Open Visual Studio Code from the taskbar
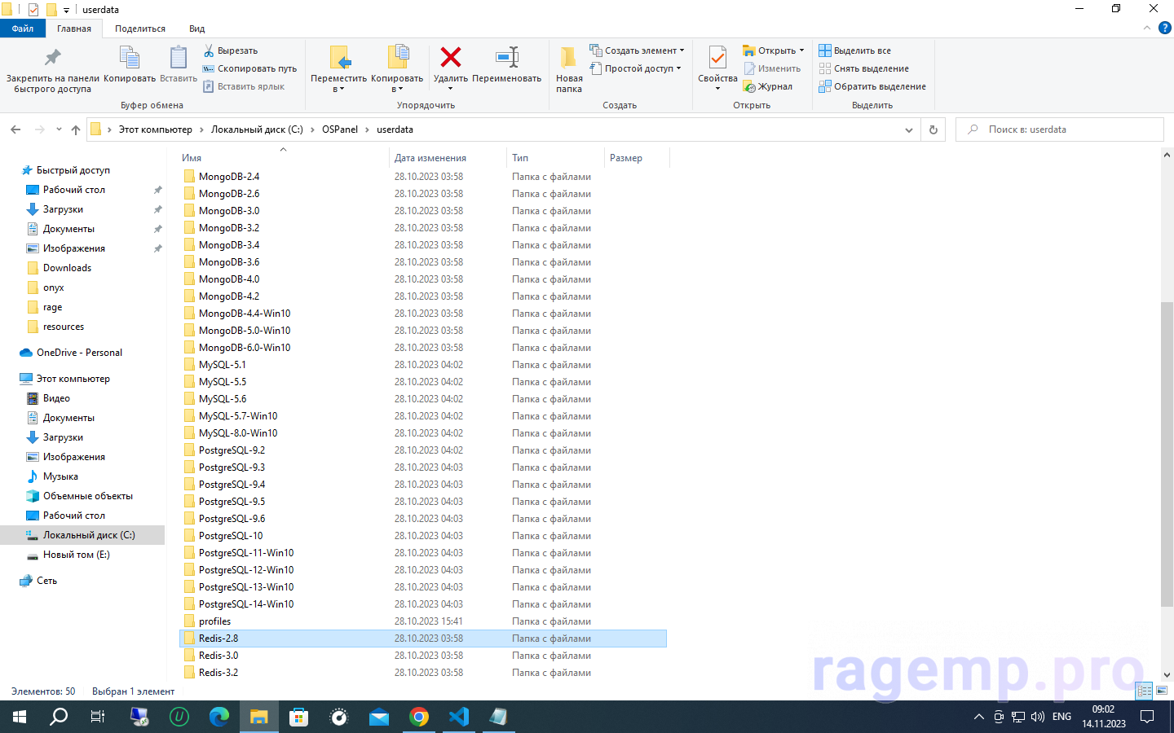 [459, 717]
